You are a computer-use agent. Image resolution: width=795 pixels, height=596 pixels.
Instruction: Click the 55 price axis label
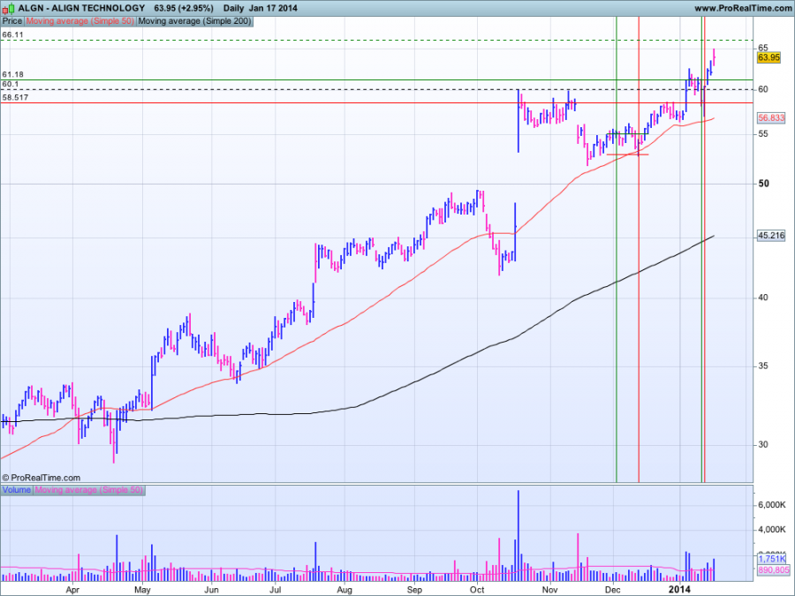point(763,134)
